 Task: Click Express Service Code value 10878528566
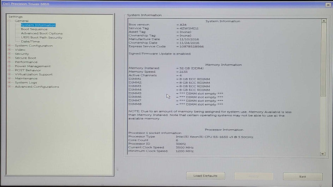click(191, 47)
